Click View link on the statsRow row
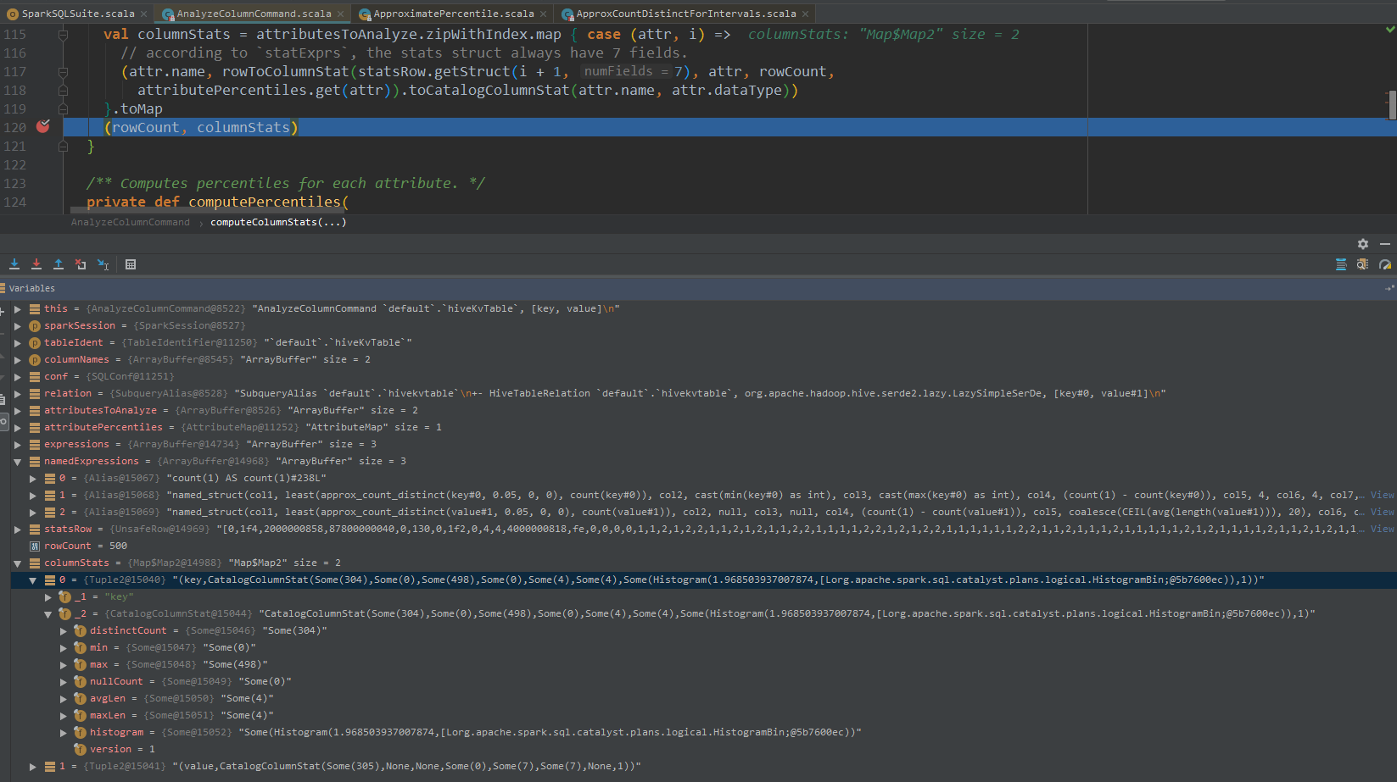1397x782 pixels. pos(1383,529)
